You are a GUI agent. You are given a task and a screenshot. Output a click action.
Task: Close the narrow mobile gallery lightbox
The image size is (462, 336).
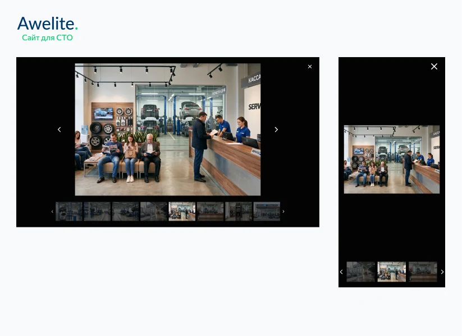(x=434, y=67)
